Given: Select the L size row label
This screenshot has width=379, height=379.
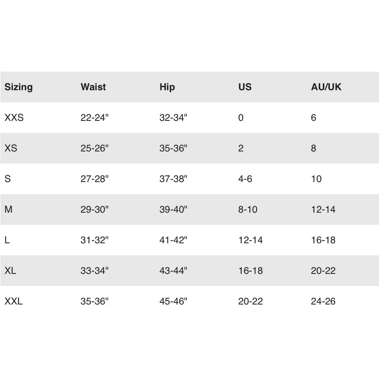Looking at the screenshot, I should (7, 240).
